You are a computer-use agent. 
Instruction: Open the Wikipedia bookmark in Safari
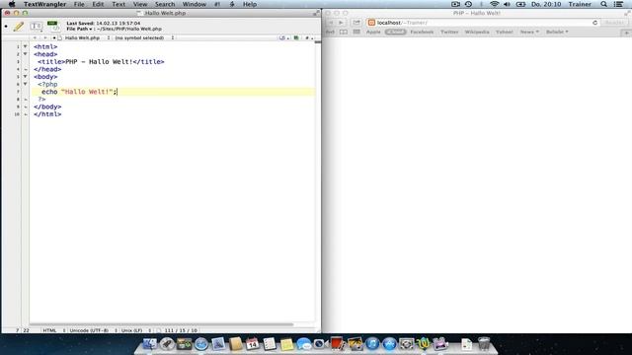[477, 32]
